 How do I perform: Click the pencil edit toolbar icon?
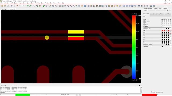point(115,6)
